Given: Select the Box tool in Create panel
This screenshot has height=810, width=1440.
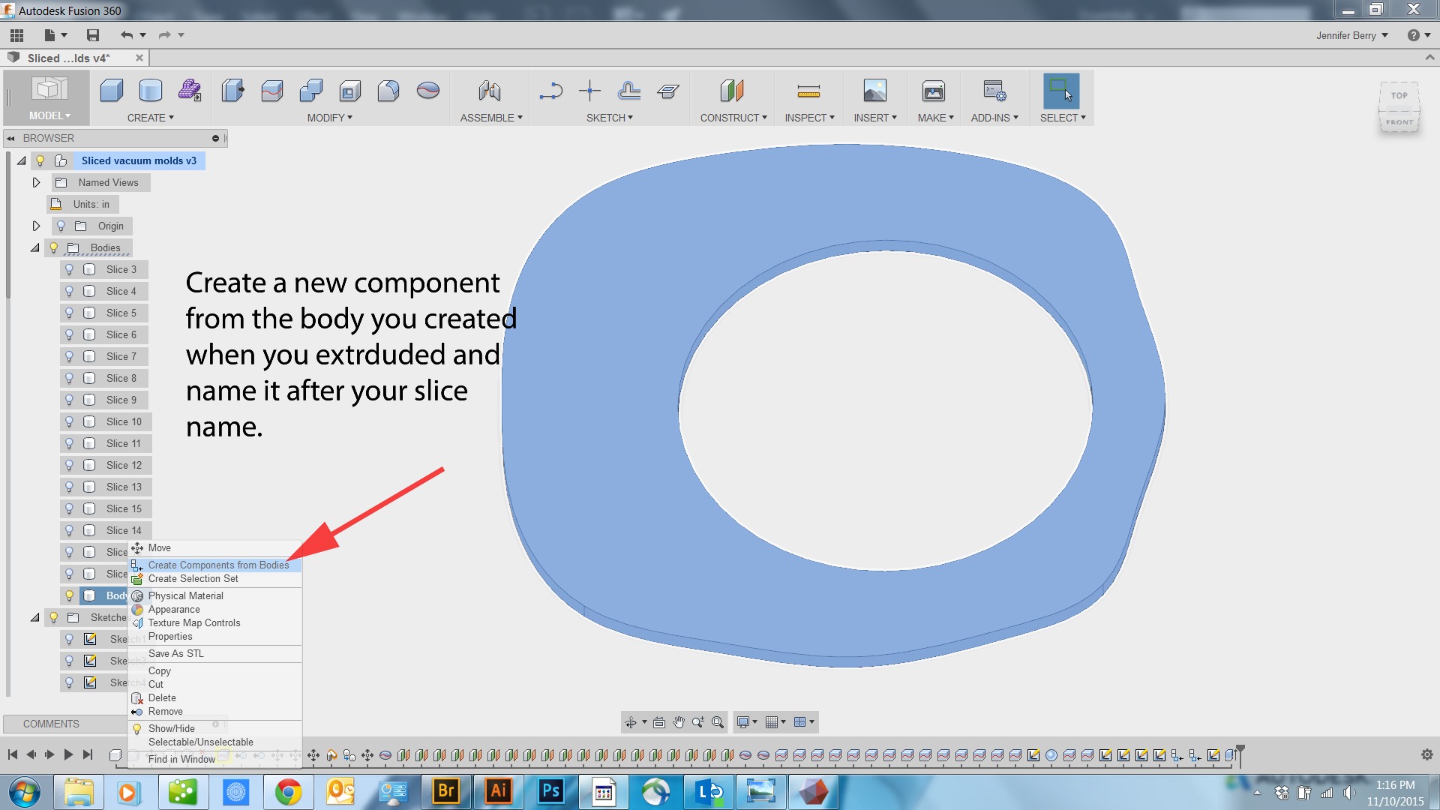Looking at the screenshot, I should [111, 90].
